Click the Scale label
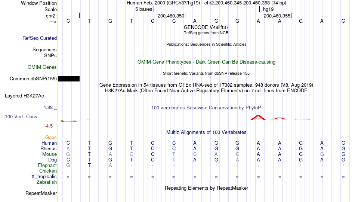This screenshot has height=202, width=355. coord(50,9)
